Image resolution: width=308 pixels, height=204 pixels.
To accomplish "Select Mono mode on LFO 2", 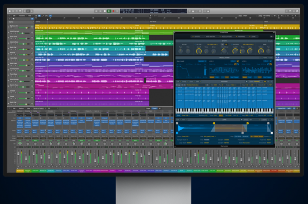I will point(212,77).
